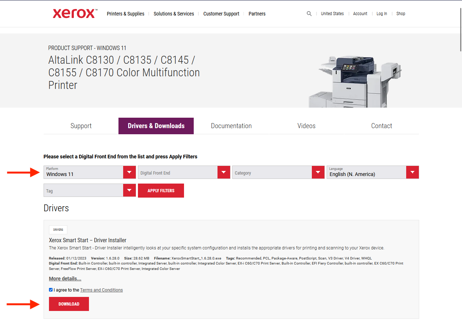
Task: Switch to the Support tab
Action: (x=81, y=126)
